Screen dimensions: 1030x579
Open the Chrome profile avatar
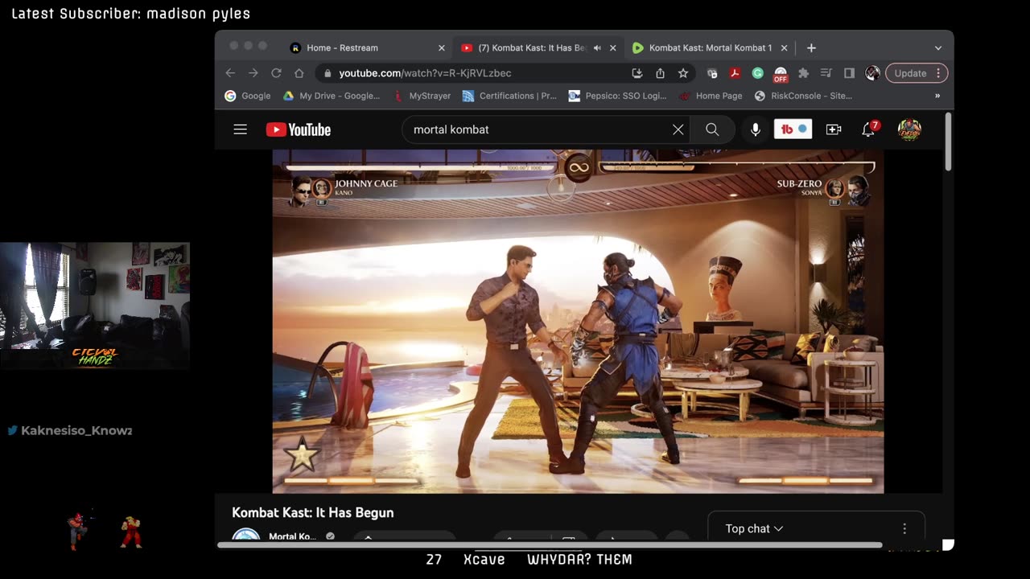872,73
